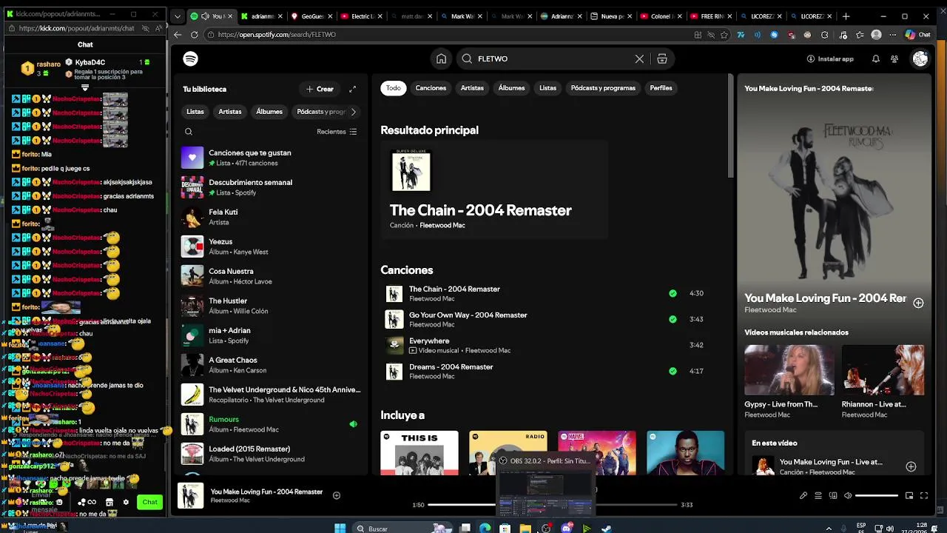Open the Copilot Chat button

coord(917,34)
